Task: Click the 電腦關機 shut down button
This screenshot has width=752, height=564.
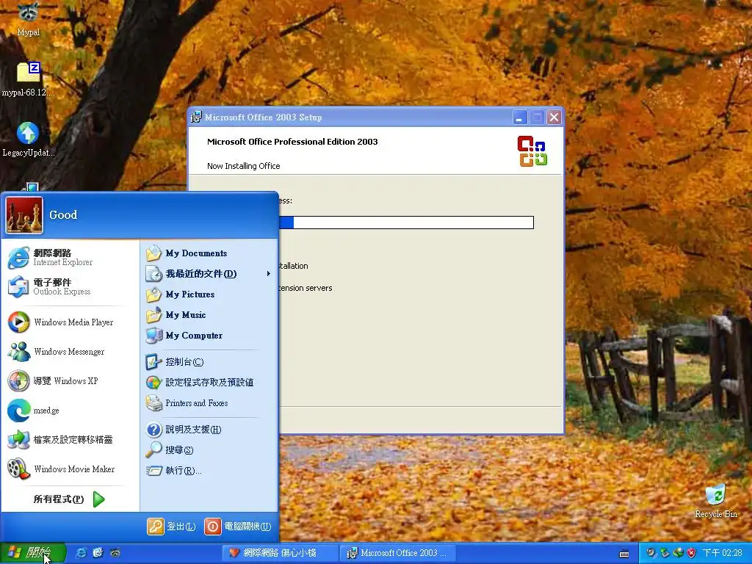Action: tap(238, 526)
